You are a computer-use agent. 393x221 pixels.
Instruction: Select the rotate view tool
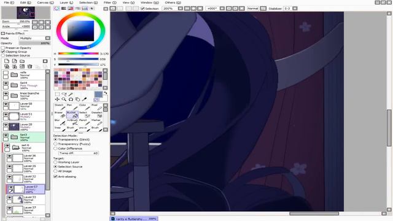click(x=71, y=99)
